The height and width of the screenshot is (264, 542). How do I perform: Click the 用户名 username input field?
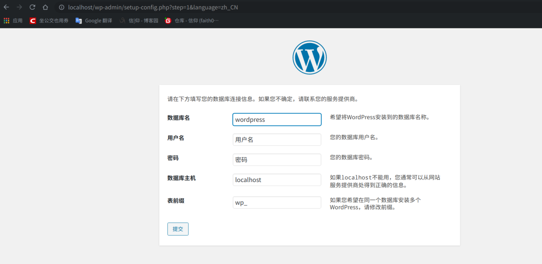(277, 139)
